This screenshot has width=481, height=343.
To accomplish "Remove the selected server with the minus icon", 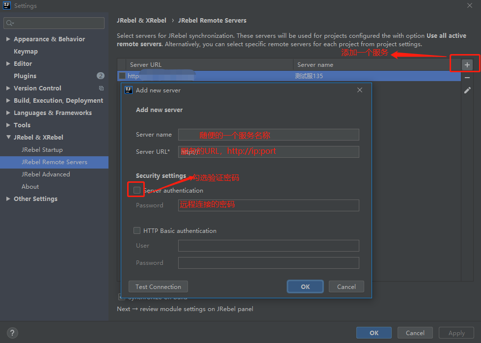I will tap(467, 78).
